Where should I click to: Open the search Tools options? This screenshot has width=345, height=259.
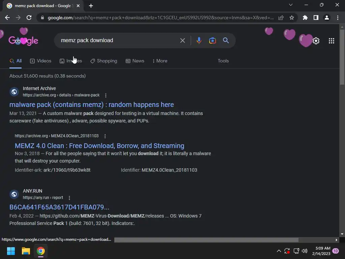click(x=223, y=61)
